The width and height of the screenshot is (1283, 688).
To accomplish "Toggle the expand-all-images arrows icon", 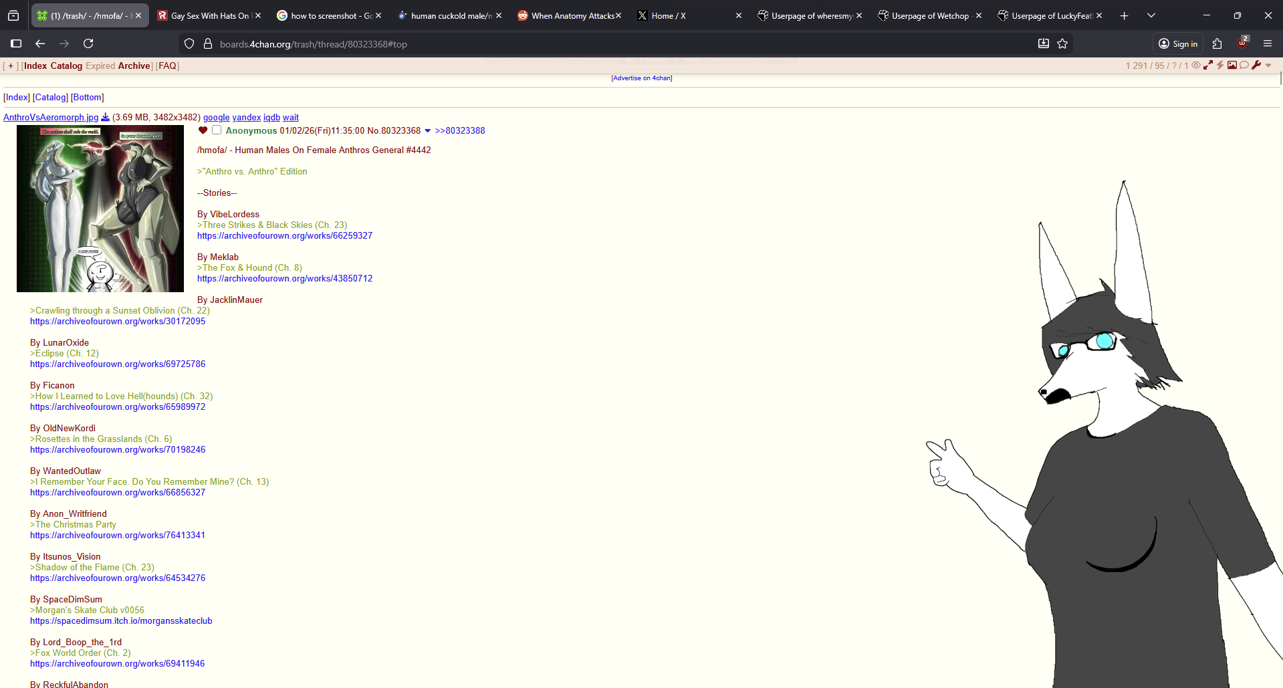I will [x=1208, y=65].
